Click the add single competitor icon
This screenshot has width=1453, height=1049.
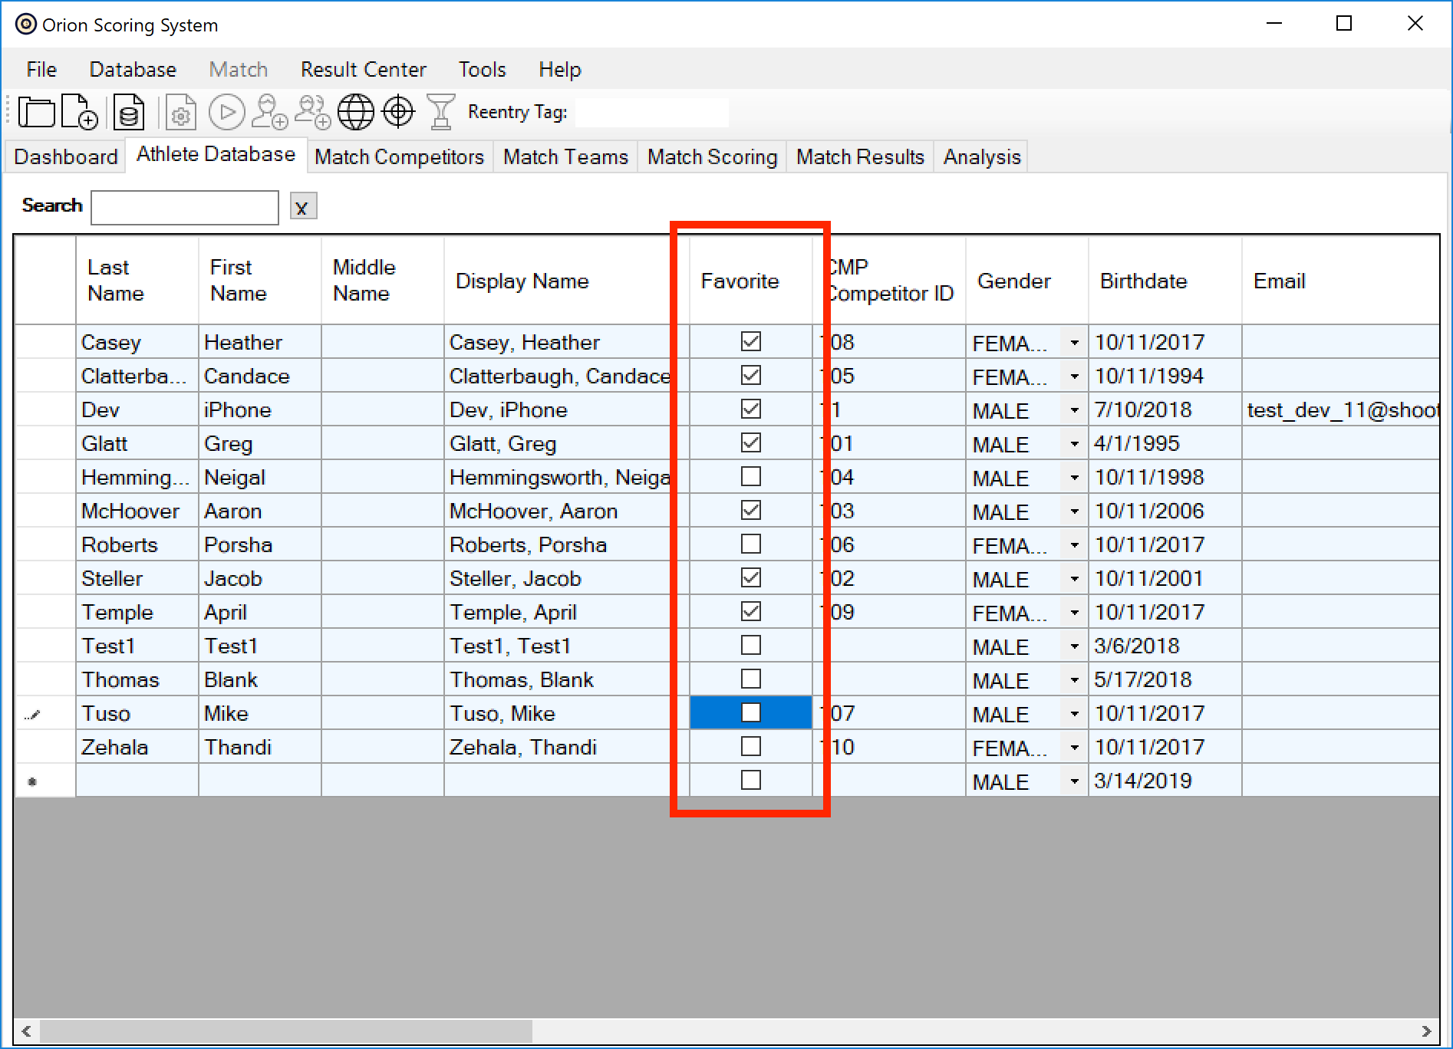point(269,112)
